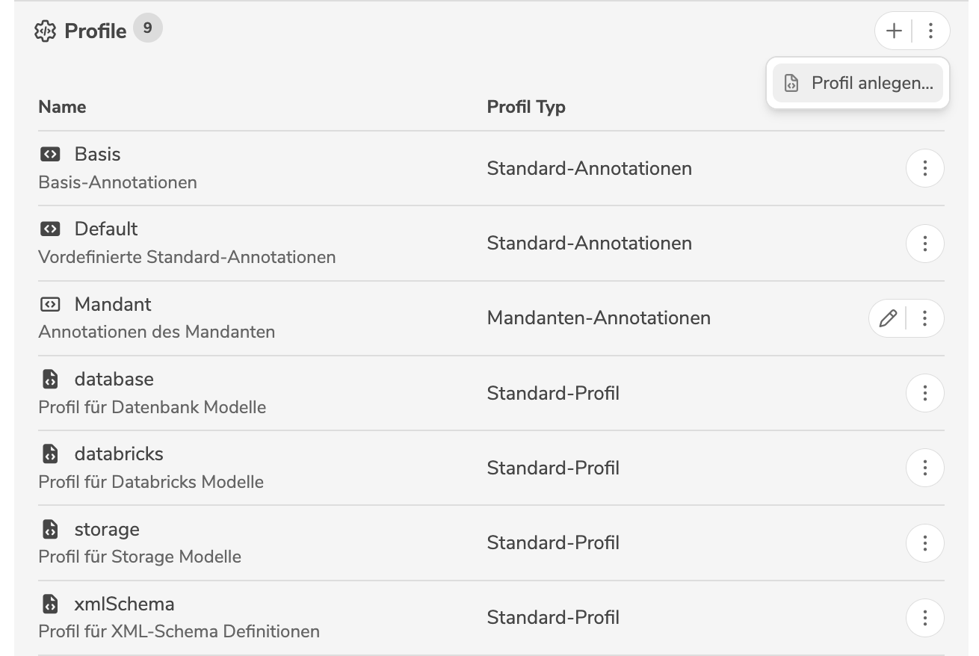Open the three-dot menu for database row

pos(924,393)
